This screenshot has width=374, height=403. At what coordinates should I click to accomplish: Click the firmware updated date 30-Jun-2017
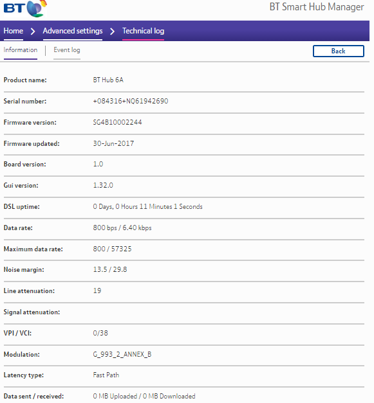[113, 143]
